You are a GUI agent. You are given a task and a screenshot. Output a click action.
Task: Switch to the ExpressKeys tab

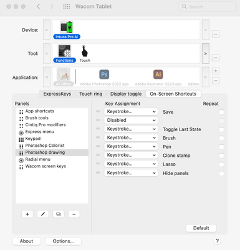[x=57, y=94]
